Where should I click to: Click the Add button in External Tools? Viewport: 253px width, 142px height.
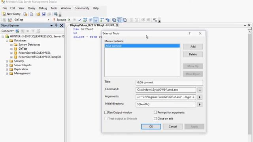pos(193,47)
